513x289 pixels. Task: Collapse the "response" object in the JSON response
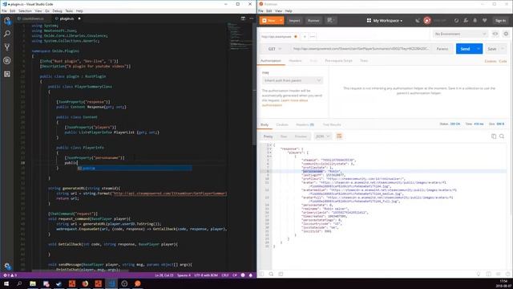click(271, 149)
